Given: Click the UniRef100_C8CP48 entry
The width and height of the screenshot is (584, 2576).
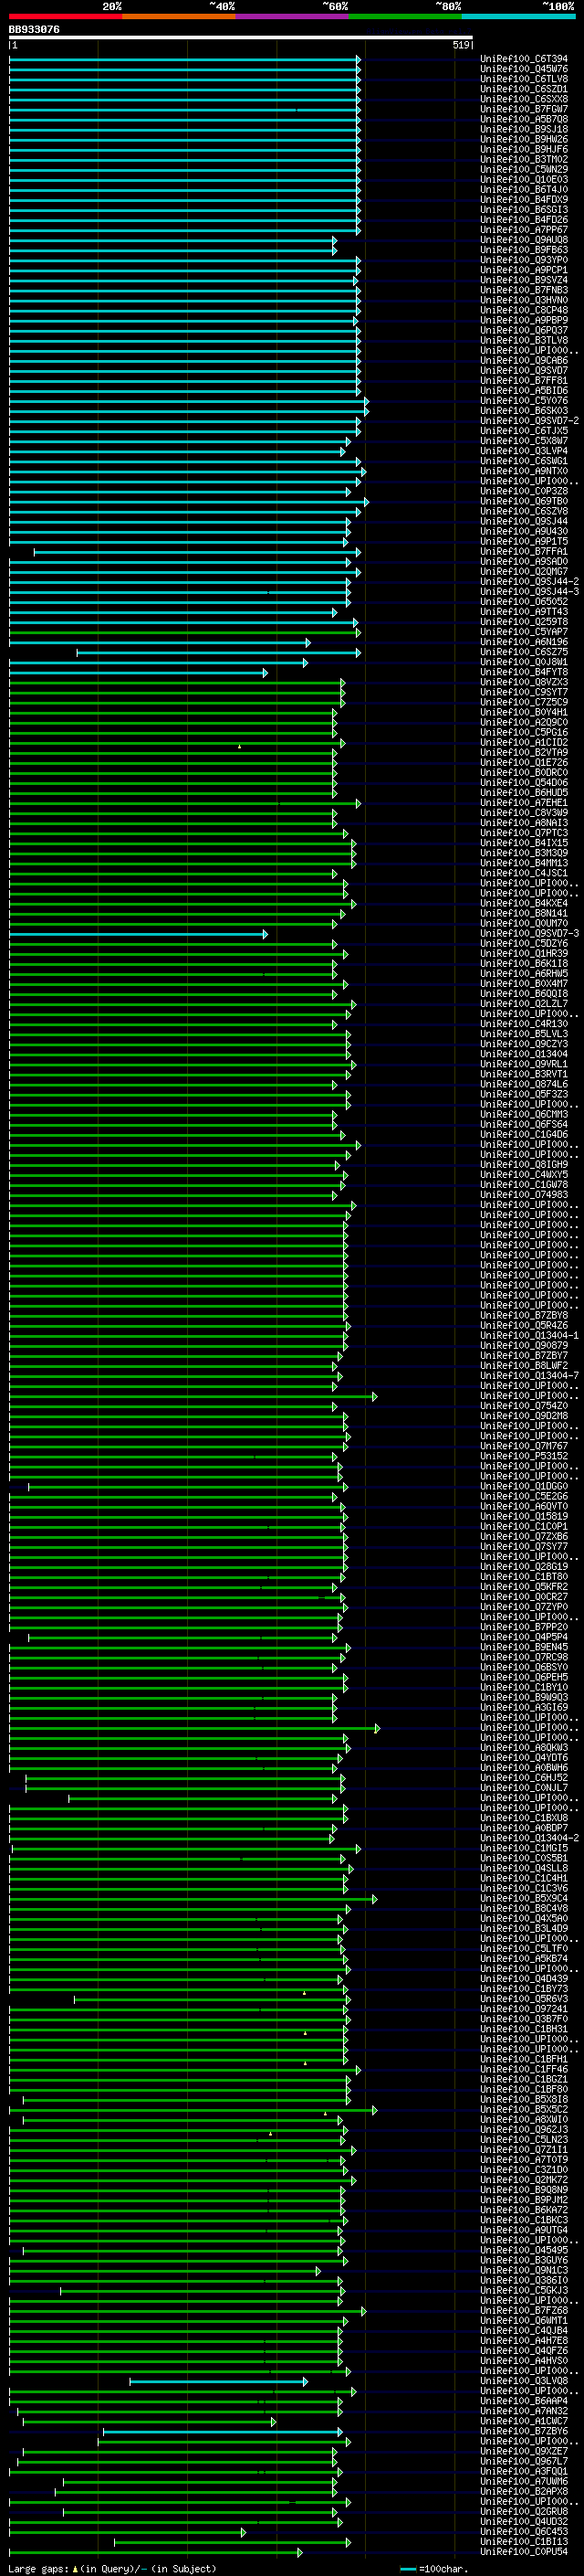Looking at the screenshot, I should 524,310.
